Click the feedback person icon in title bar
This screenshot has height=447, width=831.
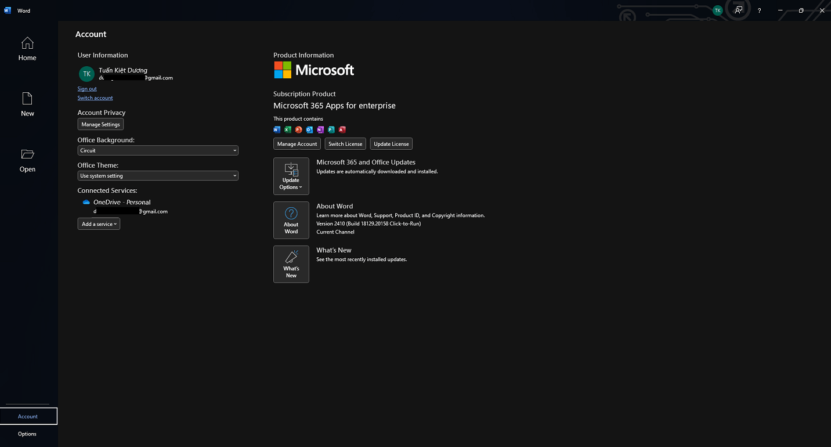738,10
